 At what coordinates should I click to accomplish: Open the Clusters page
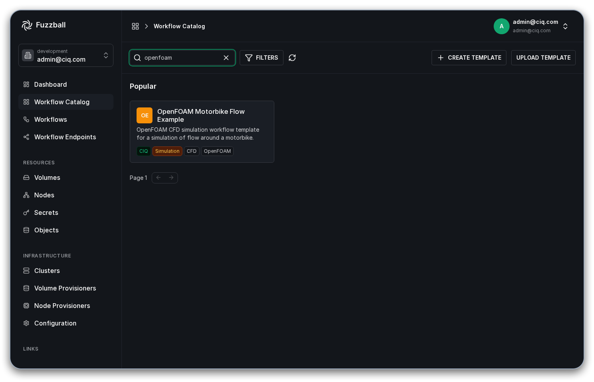point(66,271)
